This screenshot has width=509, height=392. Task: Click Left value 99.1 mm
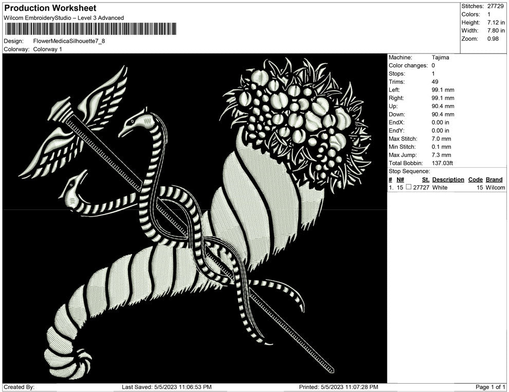tap(443, 90)
